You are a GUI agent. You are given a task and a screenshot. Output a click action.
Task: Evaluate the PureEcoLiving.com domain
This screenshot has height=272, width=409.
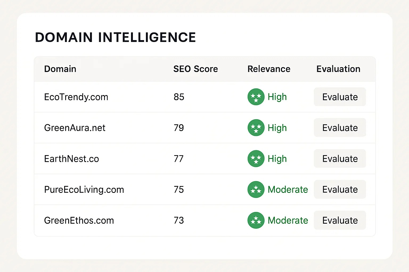340,189
